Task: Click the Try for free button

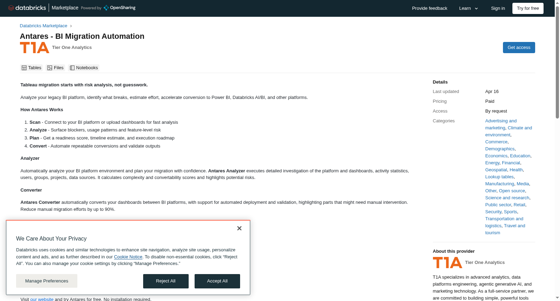Action: pyautogui.click(x=528, y=8)
